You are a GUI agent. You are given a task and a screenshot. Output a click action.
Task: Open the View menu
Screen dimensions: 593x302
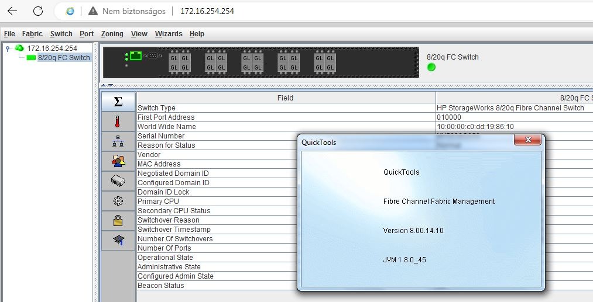139,34
